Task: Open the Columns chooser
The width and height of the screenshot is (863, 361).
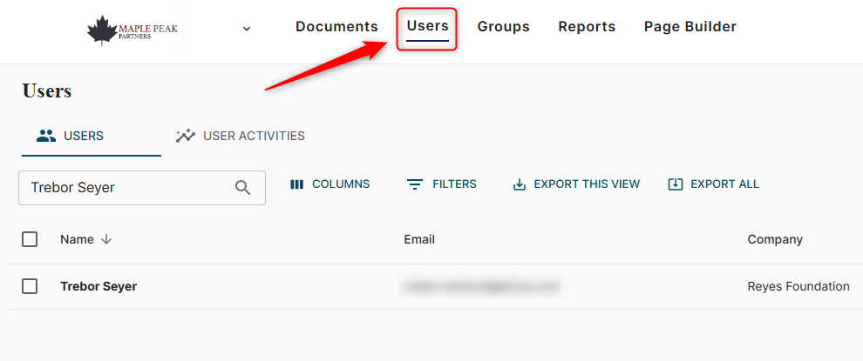Action: (x=330, y=184)
